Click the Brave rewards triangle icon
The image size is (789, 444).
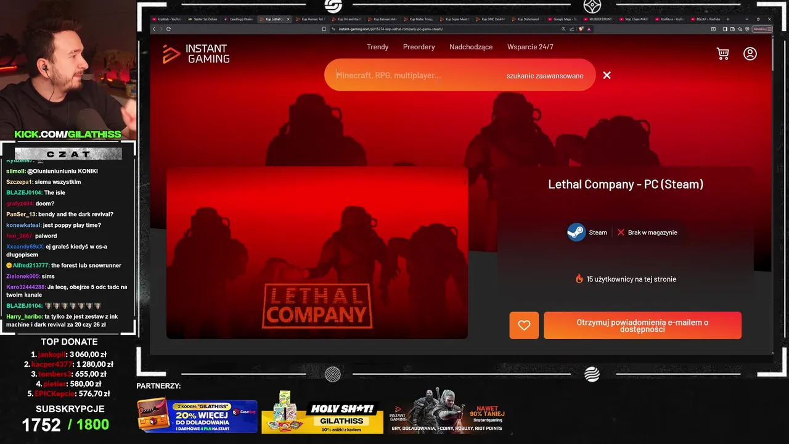[x=589, y=29]
